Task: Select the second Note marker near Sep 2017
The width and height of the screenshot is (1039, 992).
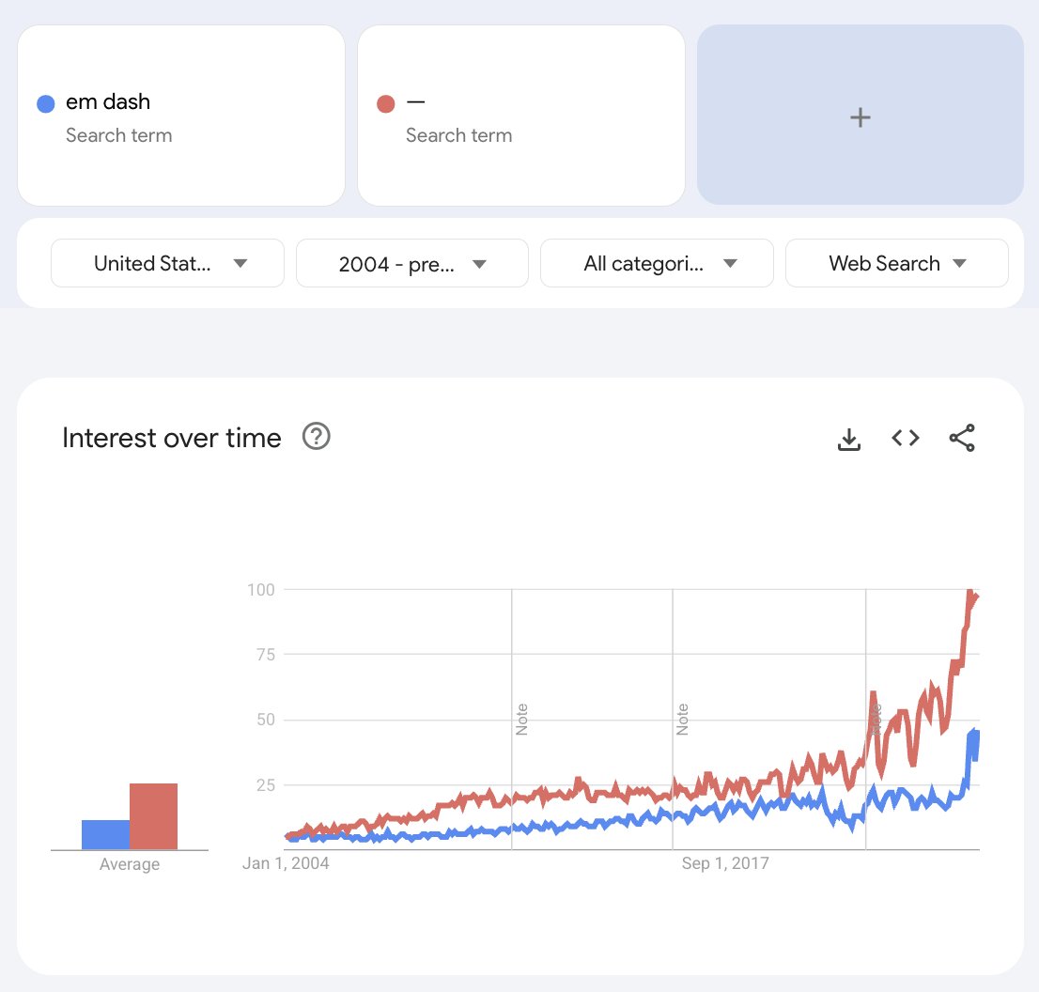Action: click(x=683, y=719)
